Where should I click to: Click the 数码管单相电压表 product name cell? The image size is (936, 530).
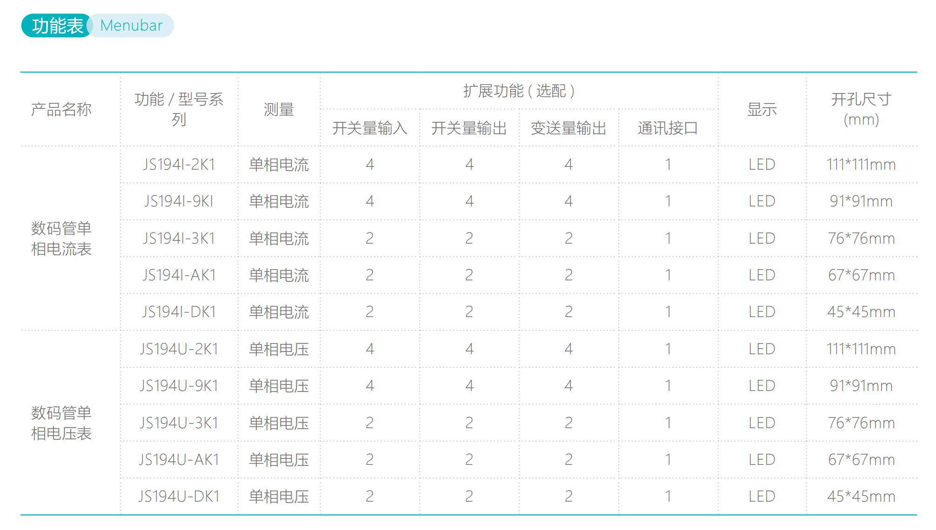62,422
